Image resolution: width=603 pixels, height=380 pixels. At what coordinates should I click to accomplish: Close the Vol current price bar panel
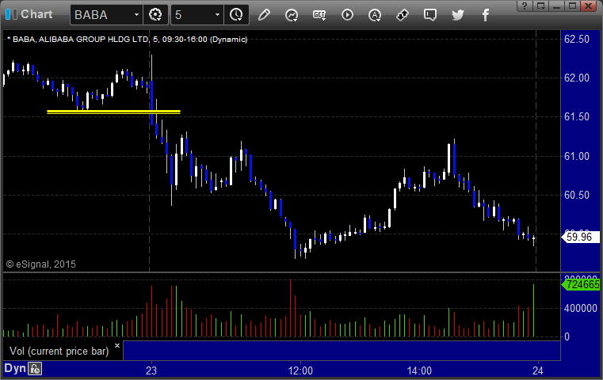pyautogui.click(x=117, y=345)
